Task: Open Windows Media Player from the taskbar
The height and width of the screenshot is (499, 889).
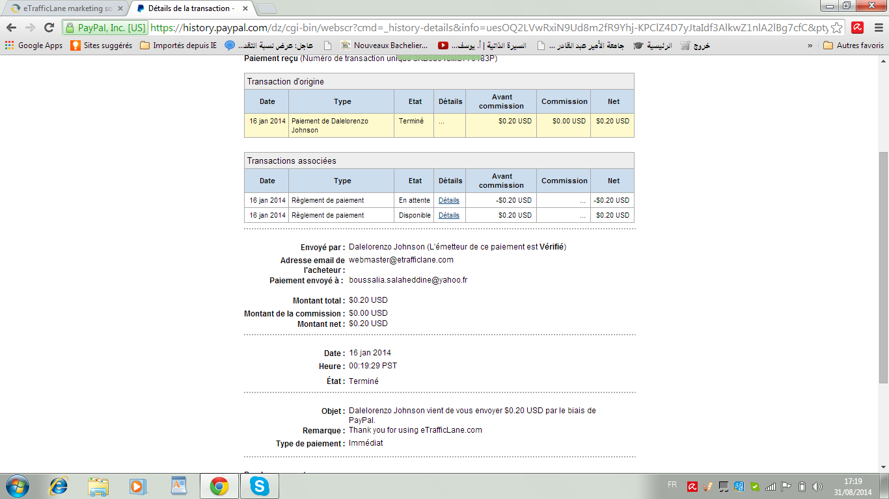Action: 137,486
